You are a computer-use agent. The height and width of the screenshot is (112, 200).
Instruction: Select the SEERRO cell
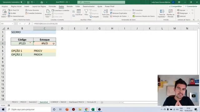pyautogui.click(x=22, y=32)
